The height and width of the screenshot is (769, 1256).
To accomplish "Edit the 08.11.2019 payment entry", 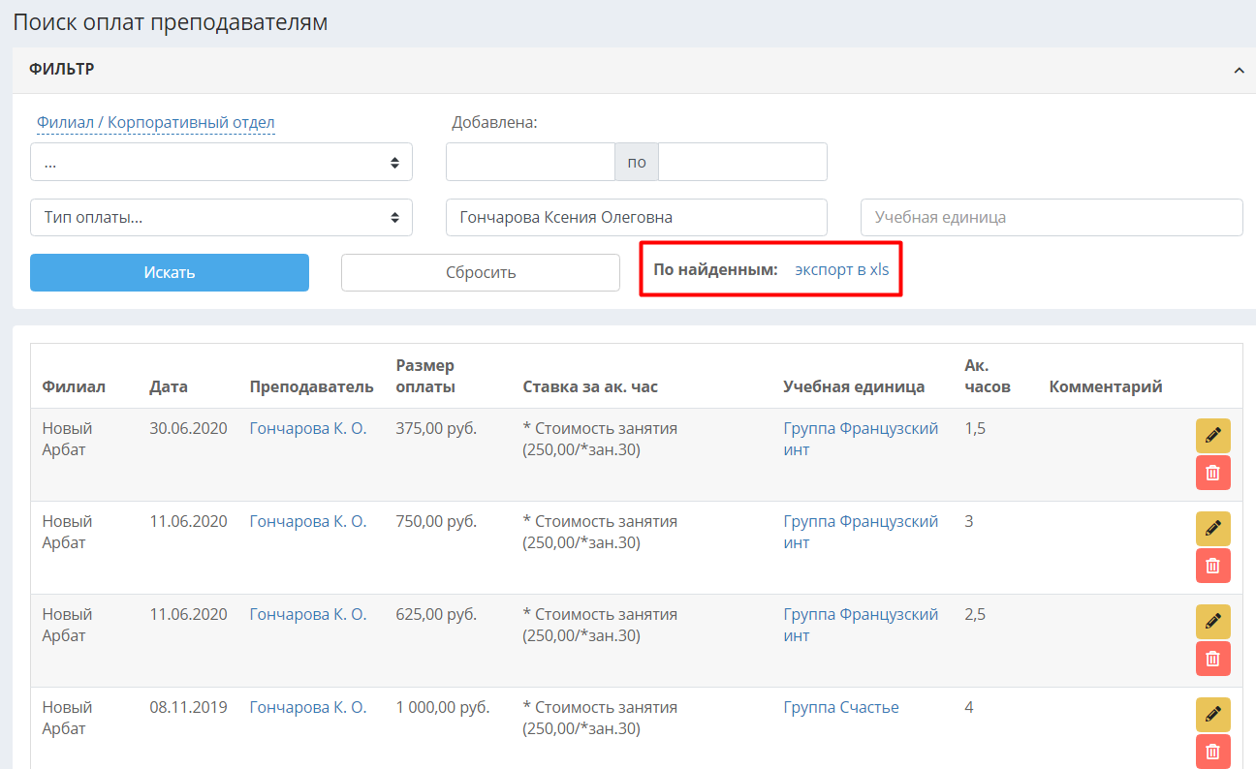I will (x=1212, y=715).
